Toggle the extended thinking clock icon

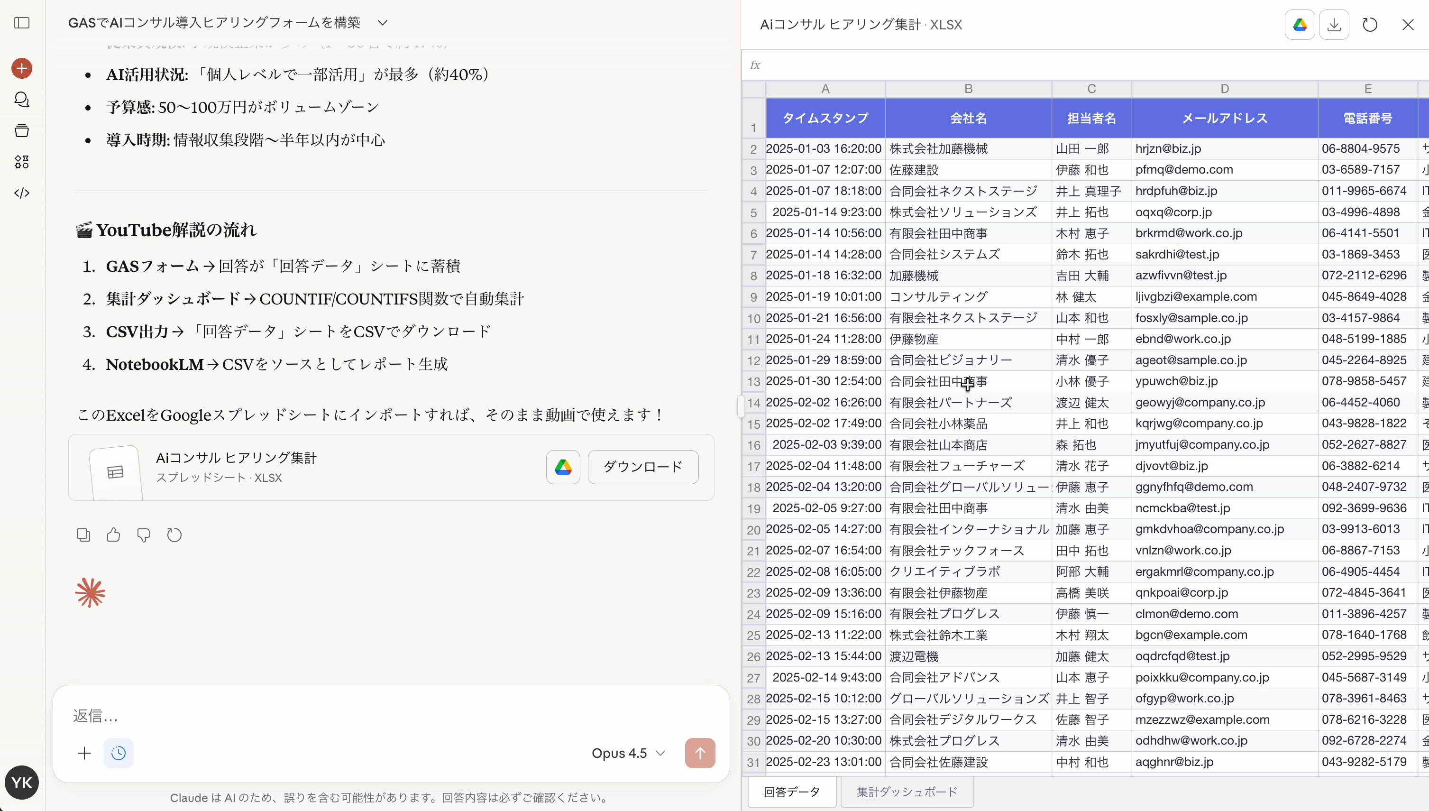point(118,753)
